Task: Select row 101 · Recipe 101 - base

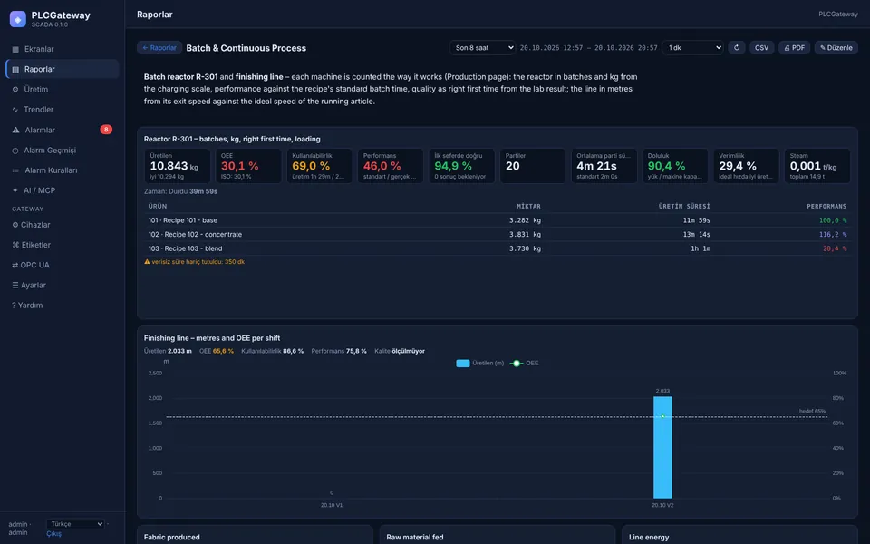Action: (x=498, y=220)
